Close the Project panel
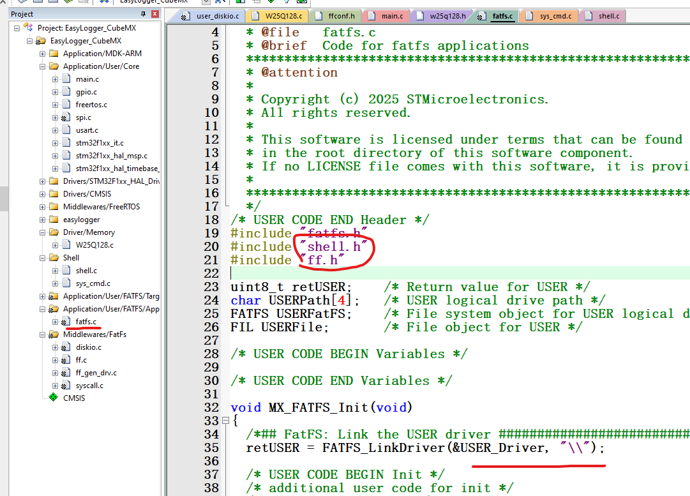The height and width of the screenshot is (496, 690). (x=155, y=14)
